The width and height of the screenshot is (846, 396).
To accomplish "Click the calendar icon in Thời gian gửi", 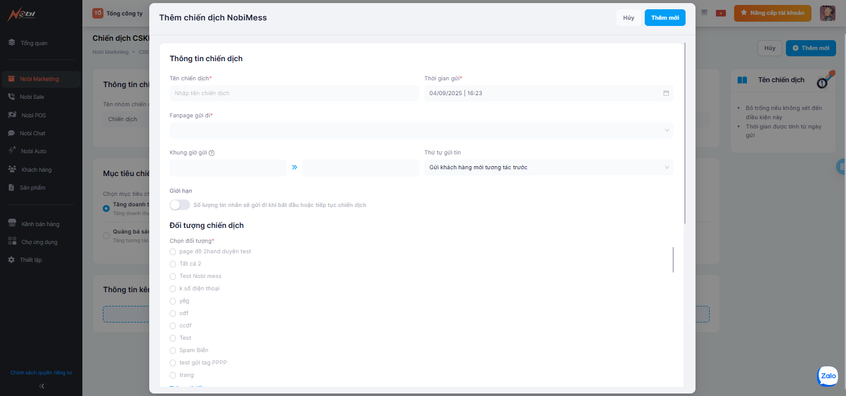I will pos(666,93).
